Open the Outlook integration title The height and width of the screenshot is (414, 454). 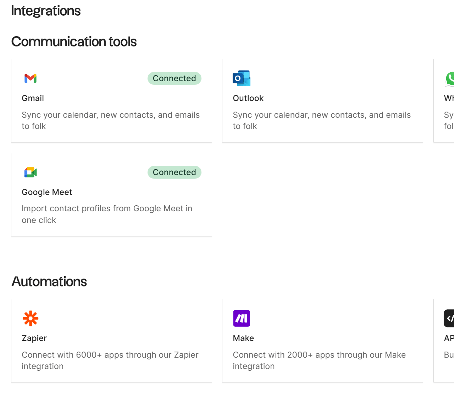pos(248,98)
